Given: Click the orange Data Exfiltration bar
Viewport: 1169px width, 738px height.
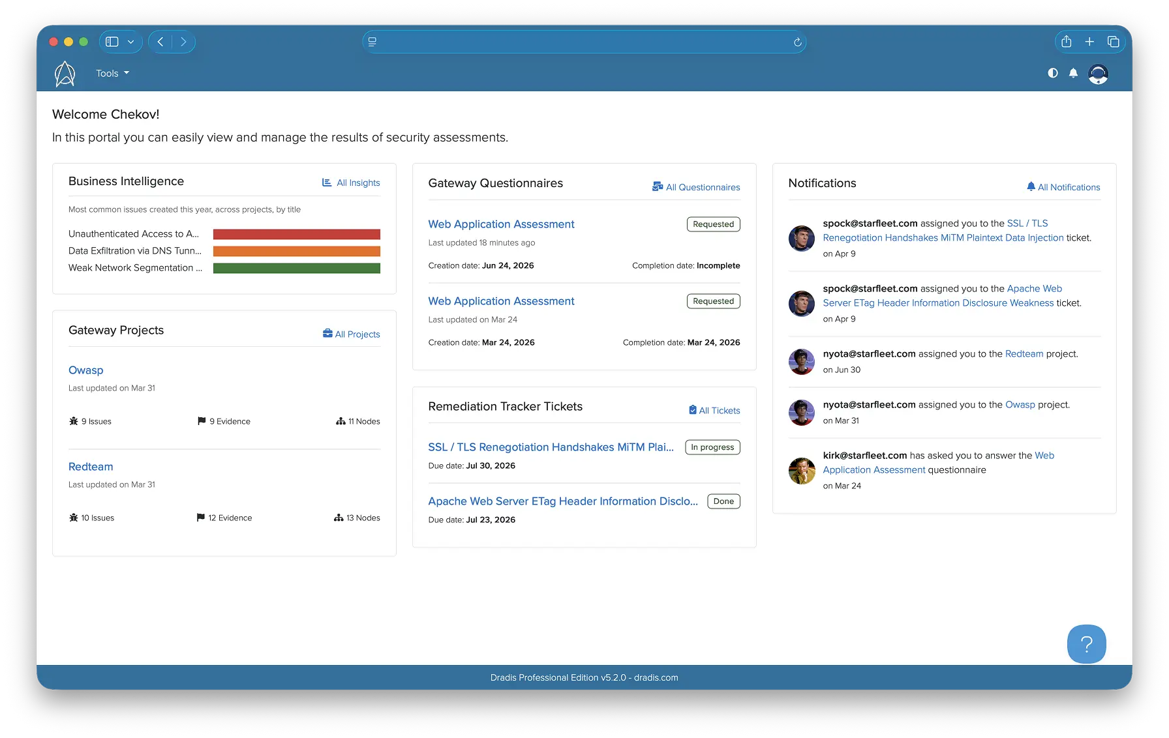Looking at the screenshot, I should pos(297,251).
